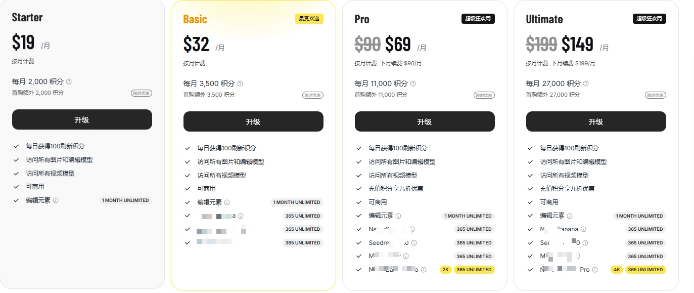Click the info icon beside 每月 27,000 积分
694x293 pixels.
[x=585, y=83]
